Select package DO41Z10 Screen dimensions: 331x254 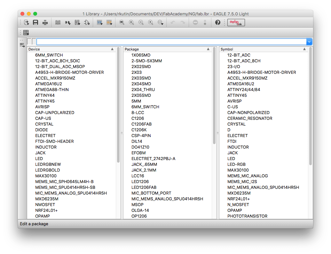140,147
